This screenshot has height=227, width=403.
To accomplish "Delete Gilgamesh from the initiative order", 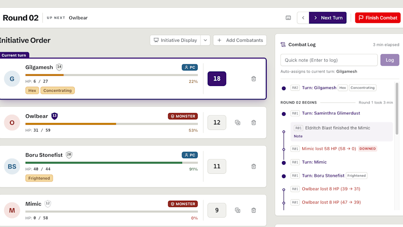I will 254,79.
